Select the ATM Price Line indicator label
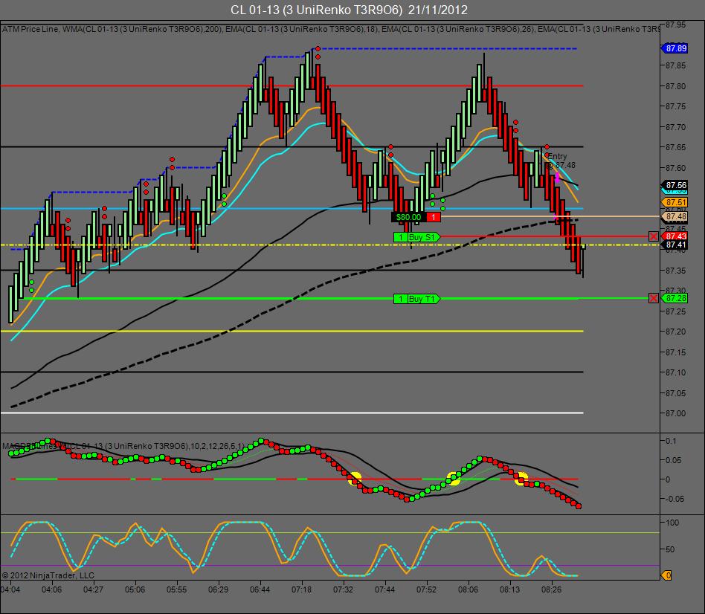 tap(30, 29)
